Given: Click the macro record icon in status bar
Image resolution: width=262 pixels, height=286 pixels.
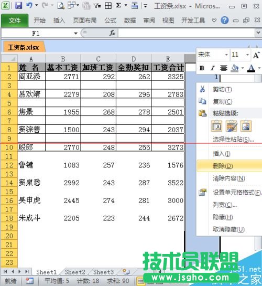Looking at the screenshot, I should tap(29, 281).
